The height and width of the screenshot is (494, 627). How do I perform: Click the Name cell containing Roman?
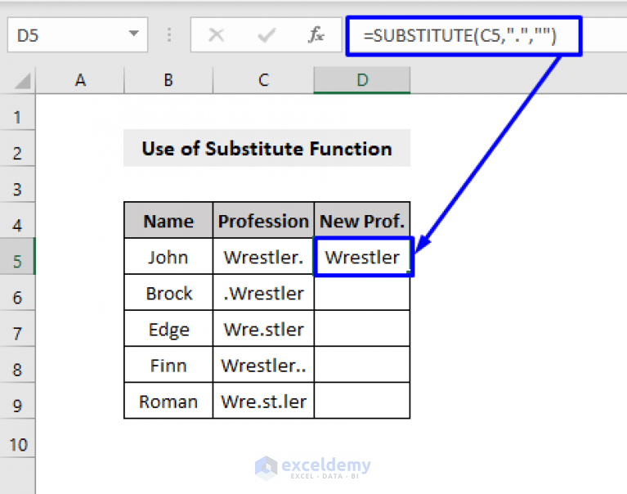tap(168, 401)
